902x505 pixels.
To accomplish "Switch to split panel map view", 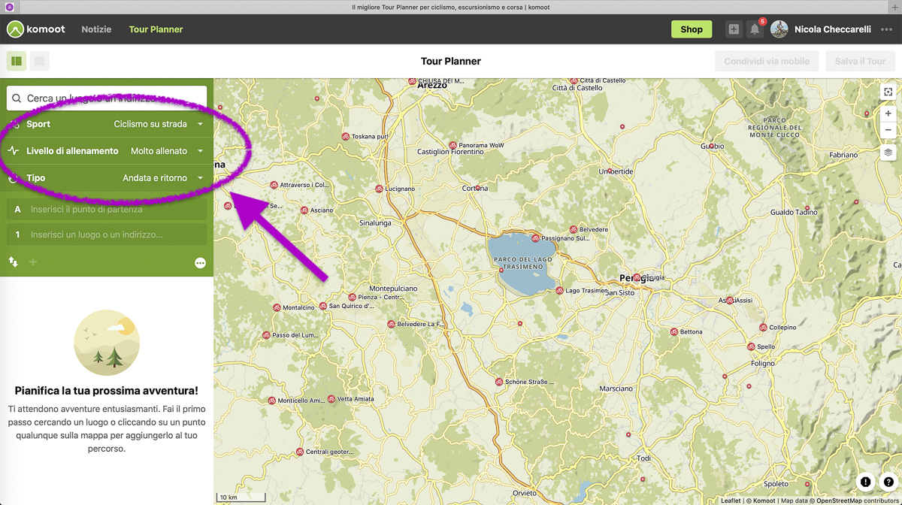I will click(17, 61).
